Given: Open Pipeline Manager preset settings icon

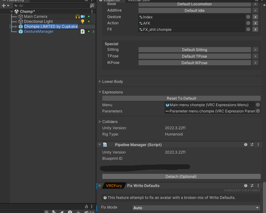Looking at the screenshot, I should pos(252,144).
